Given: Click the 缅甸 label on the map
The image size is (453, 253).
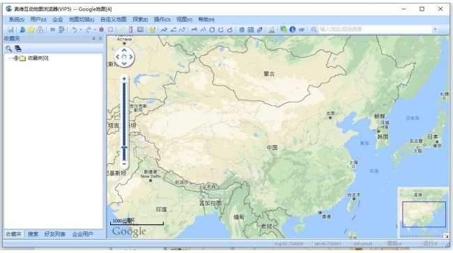Looking at the screenshot, I should point(238,217).
